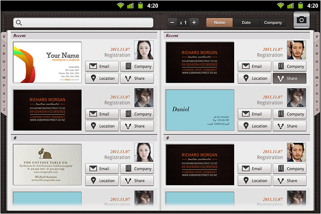Share the Your Name card
The height and width of the screenshot is (214, 321).
pyautogui.click(x=137, y=78)
